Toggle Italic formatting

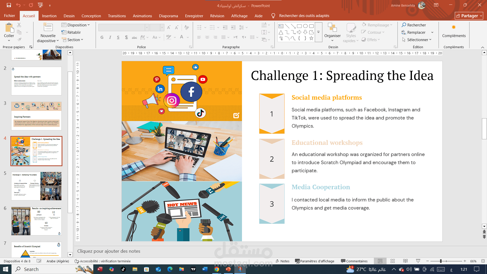110,37
